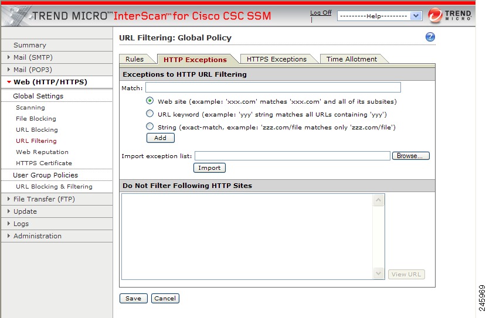
Task: Click the Add button
Action: click(x=160, y=138)
